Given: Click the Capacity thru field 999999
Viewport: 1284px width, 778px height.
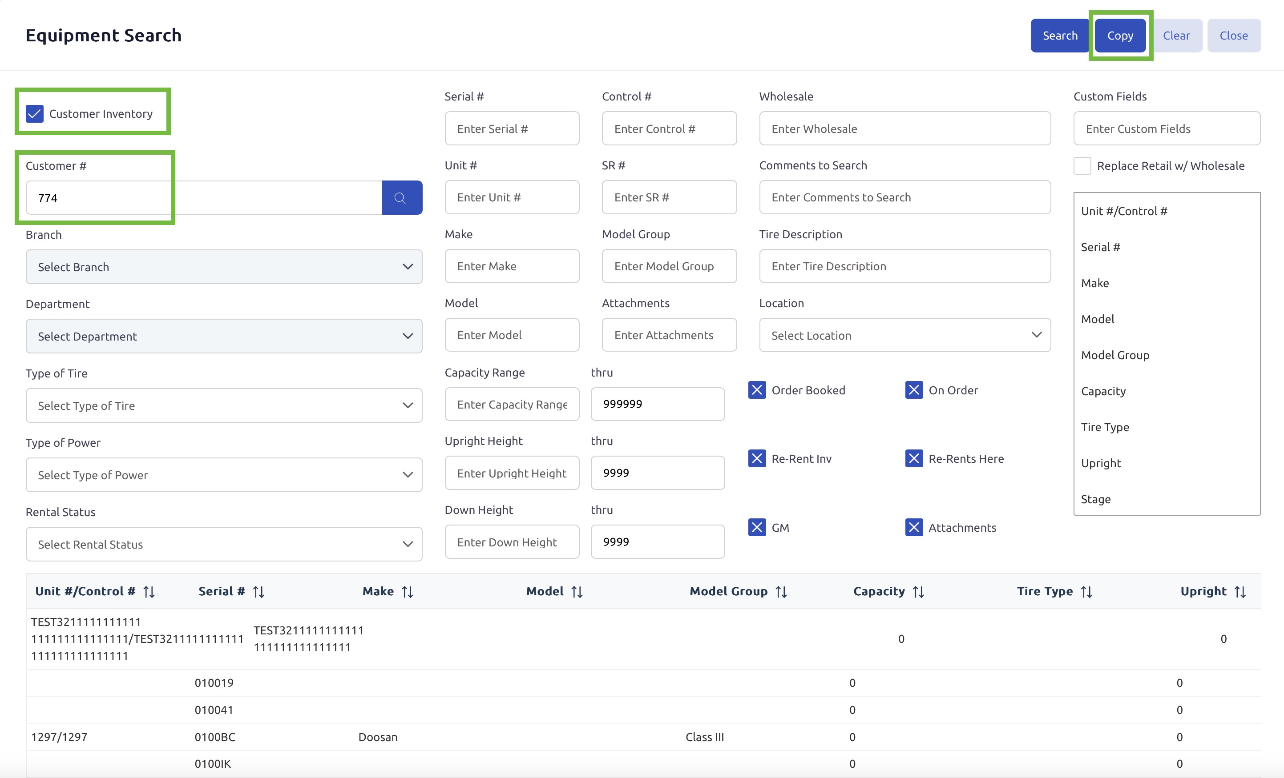Looking at the screenshot, I should pos(657,404).
